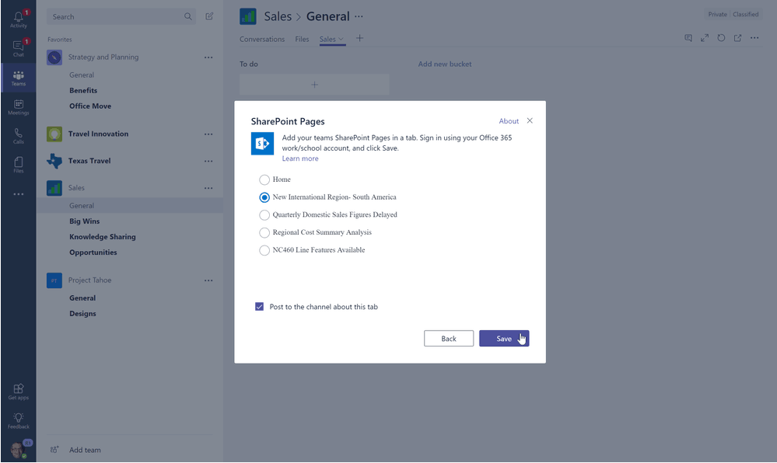Add a task under To do

coord(314,85)
